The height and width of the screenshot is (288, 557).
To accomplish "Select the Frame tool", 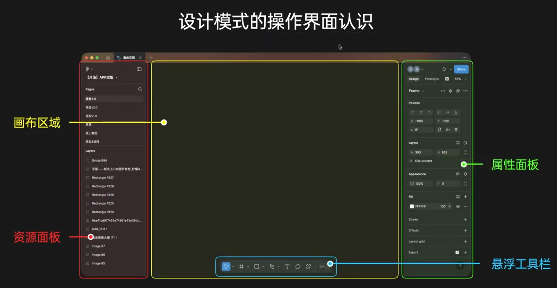I will (241, 267).
